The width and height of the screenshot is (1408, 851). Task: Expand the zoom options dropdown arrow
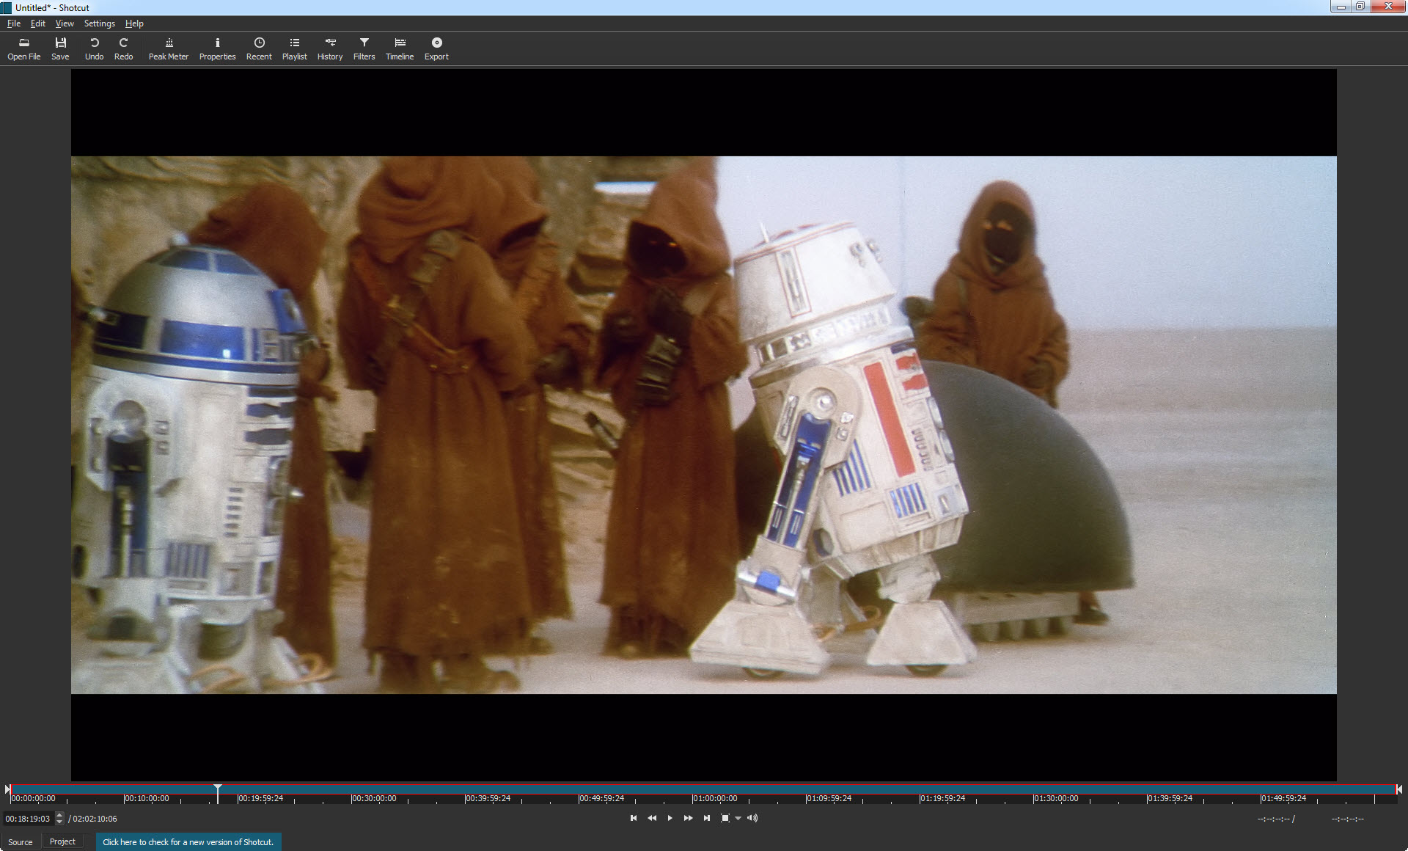tap(738, 818)
